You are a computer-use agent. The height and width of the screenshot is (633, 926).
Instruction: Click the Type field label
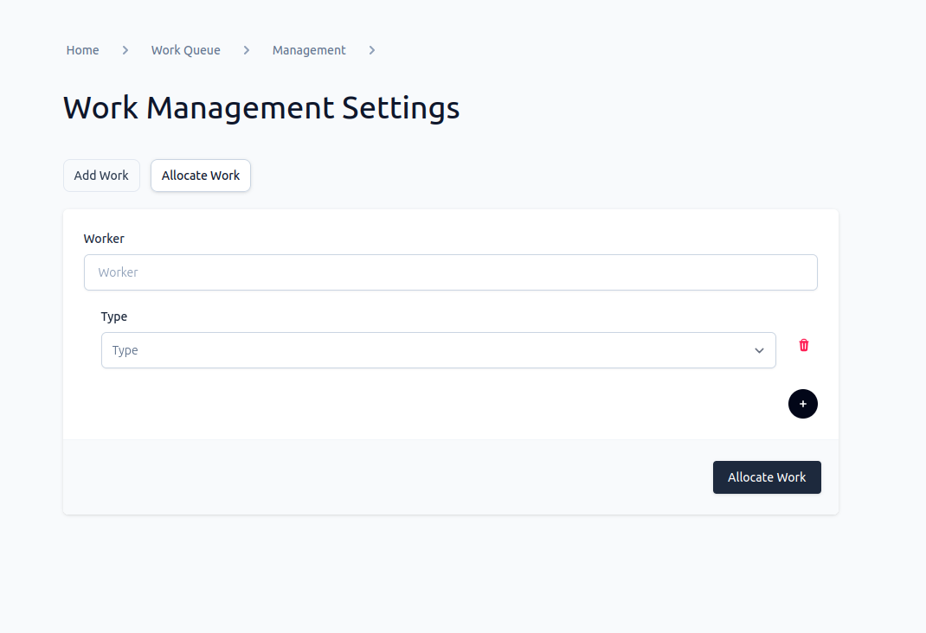point(114,316)
